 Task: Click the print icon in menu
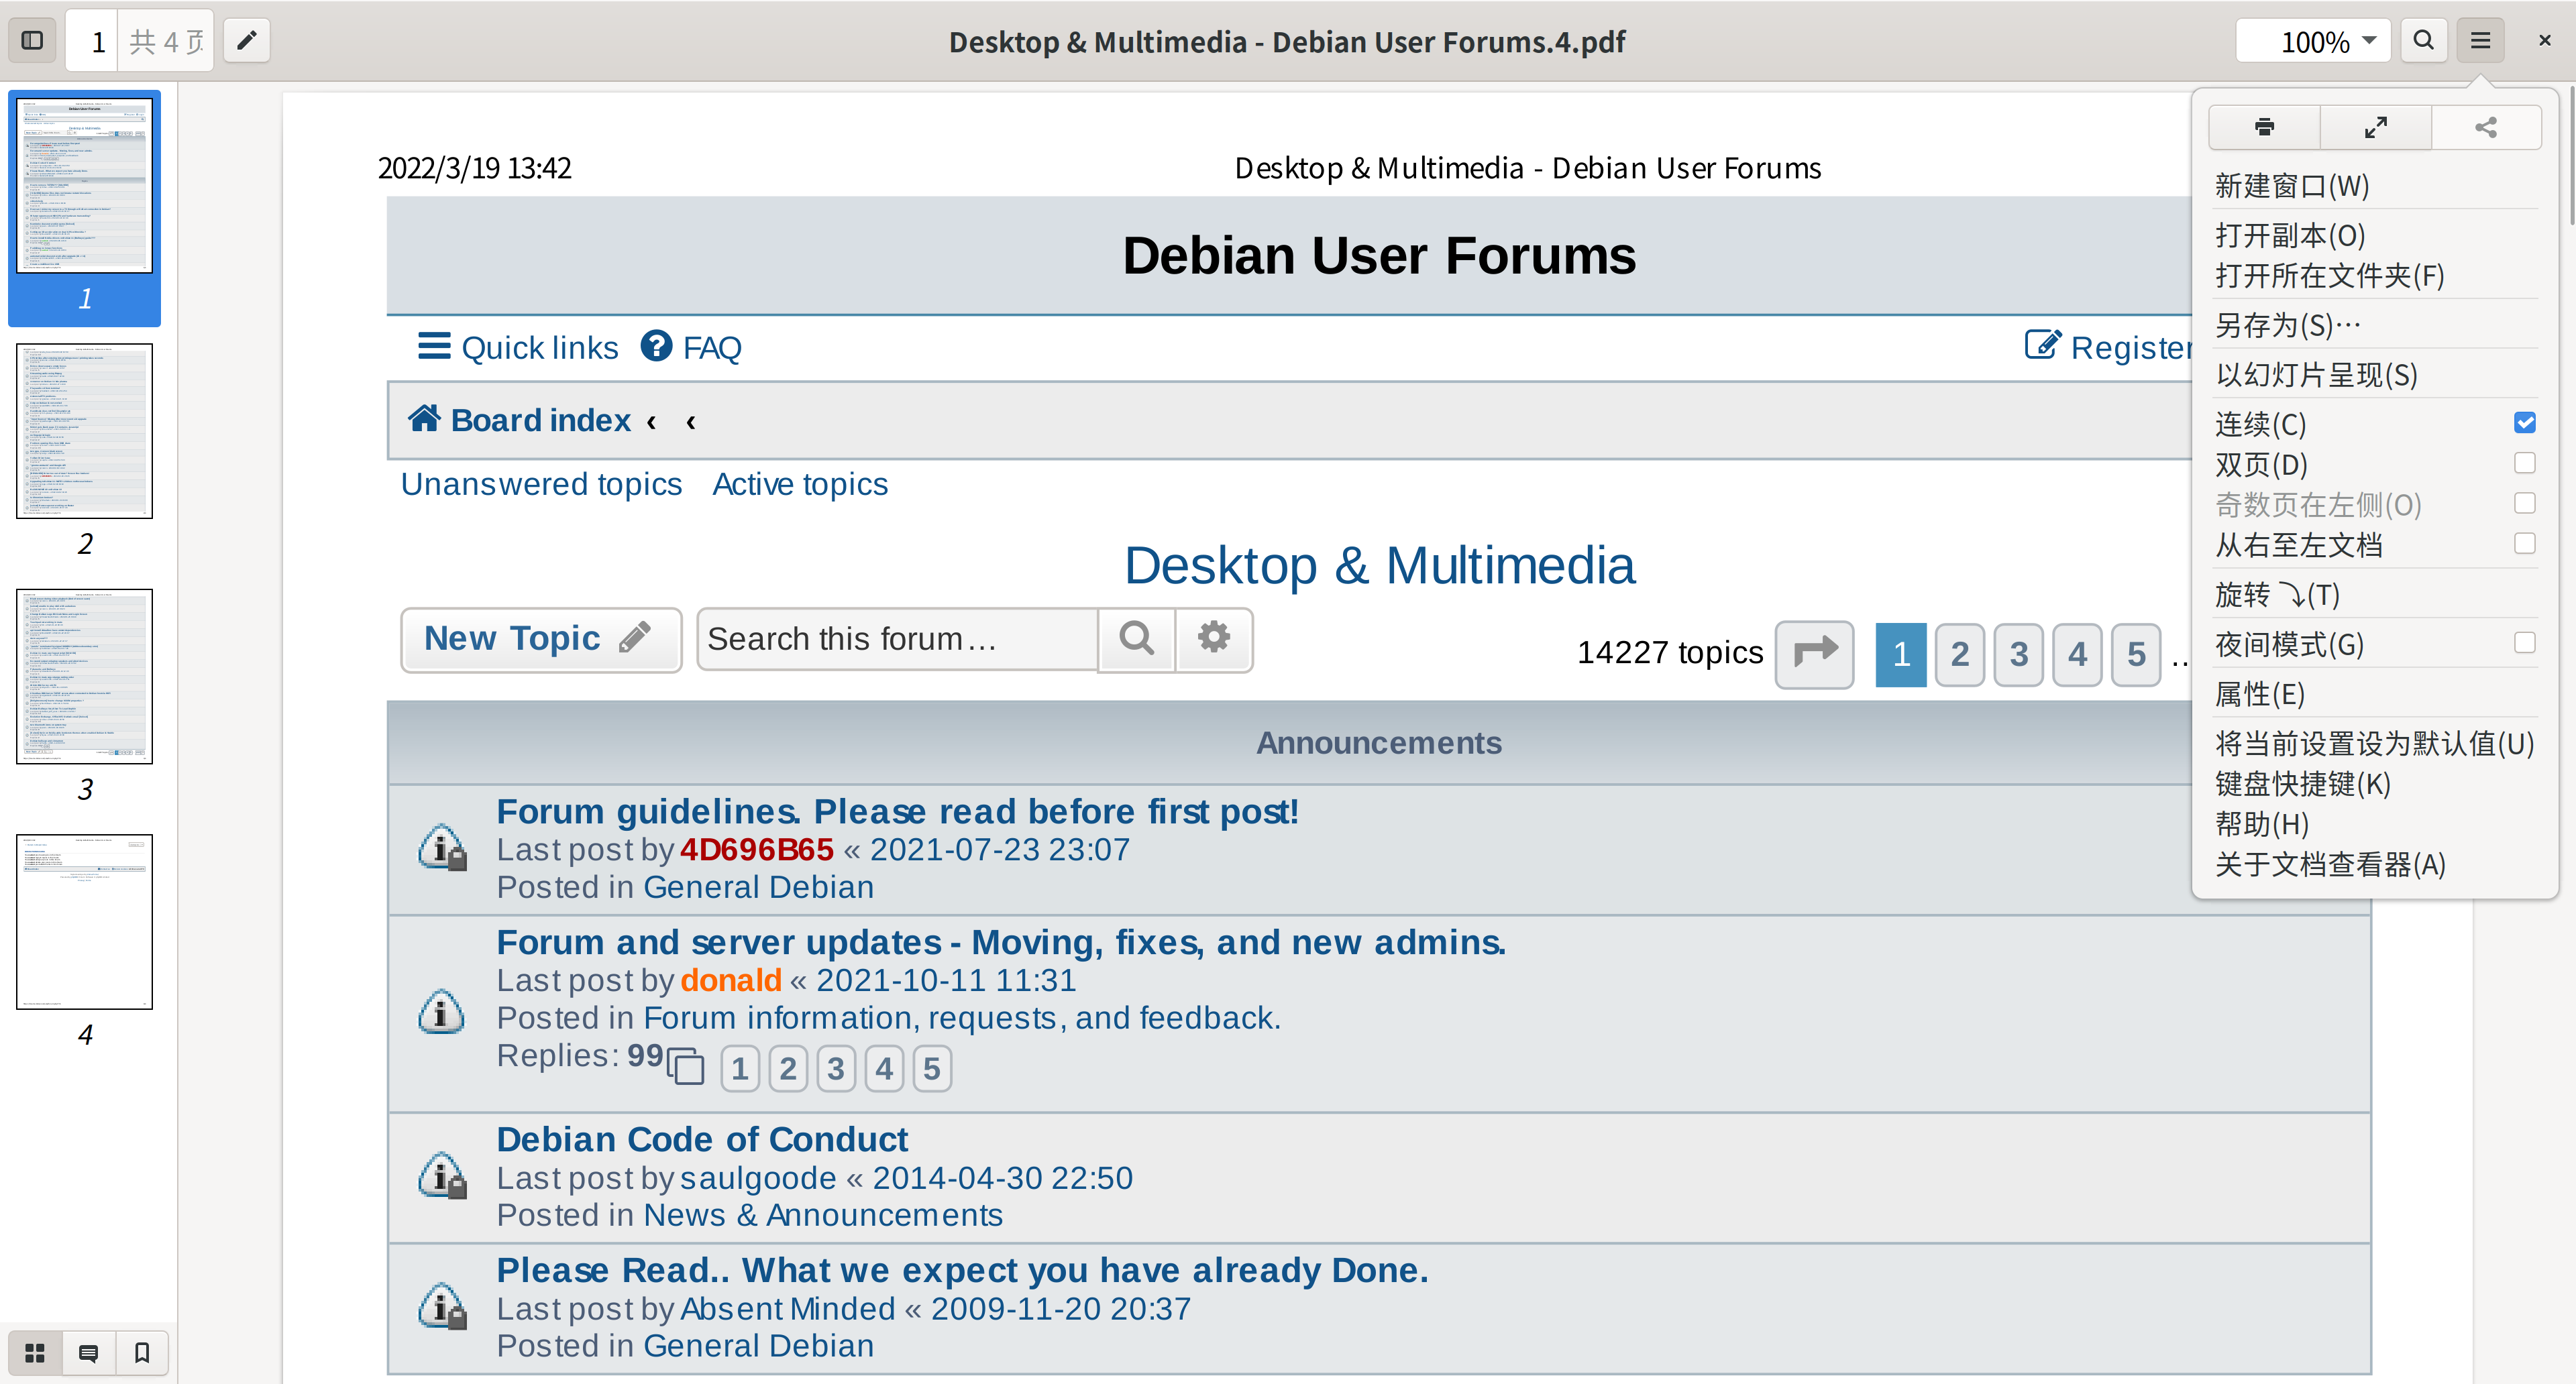point(2264,127)
